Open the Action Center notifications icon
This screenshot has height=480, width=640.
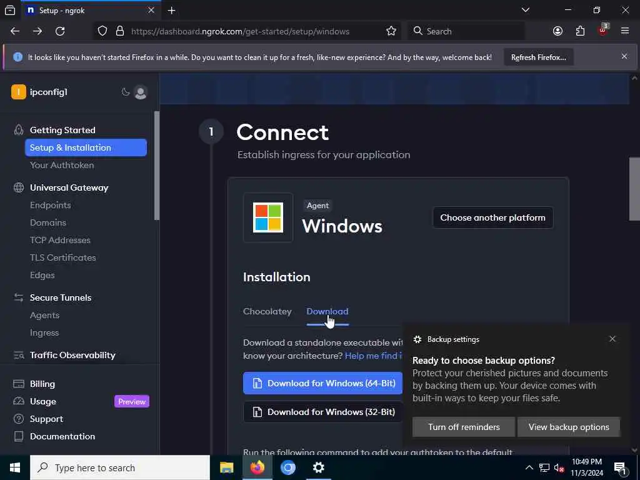coord(620,467)
